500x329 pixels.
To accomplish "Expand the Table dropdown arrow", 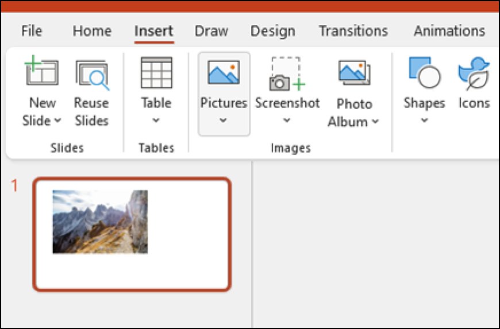I will point(156,121).
